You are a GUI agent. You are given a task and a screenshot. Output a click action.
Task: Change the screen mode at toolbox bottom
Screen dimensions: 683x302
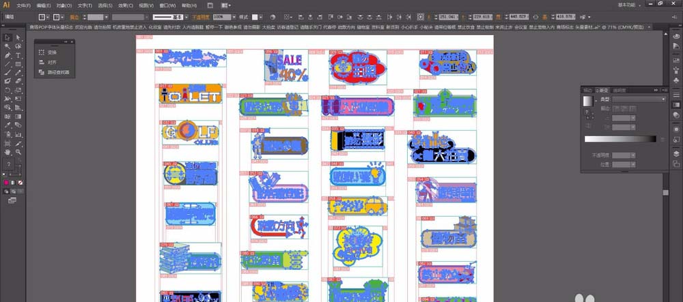pyautogui.click(x=12, y=200)
